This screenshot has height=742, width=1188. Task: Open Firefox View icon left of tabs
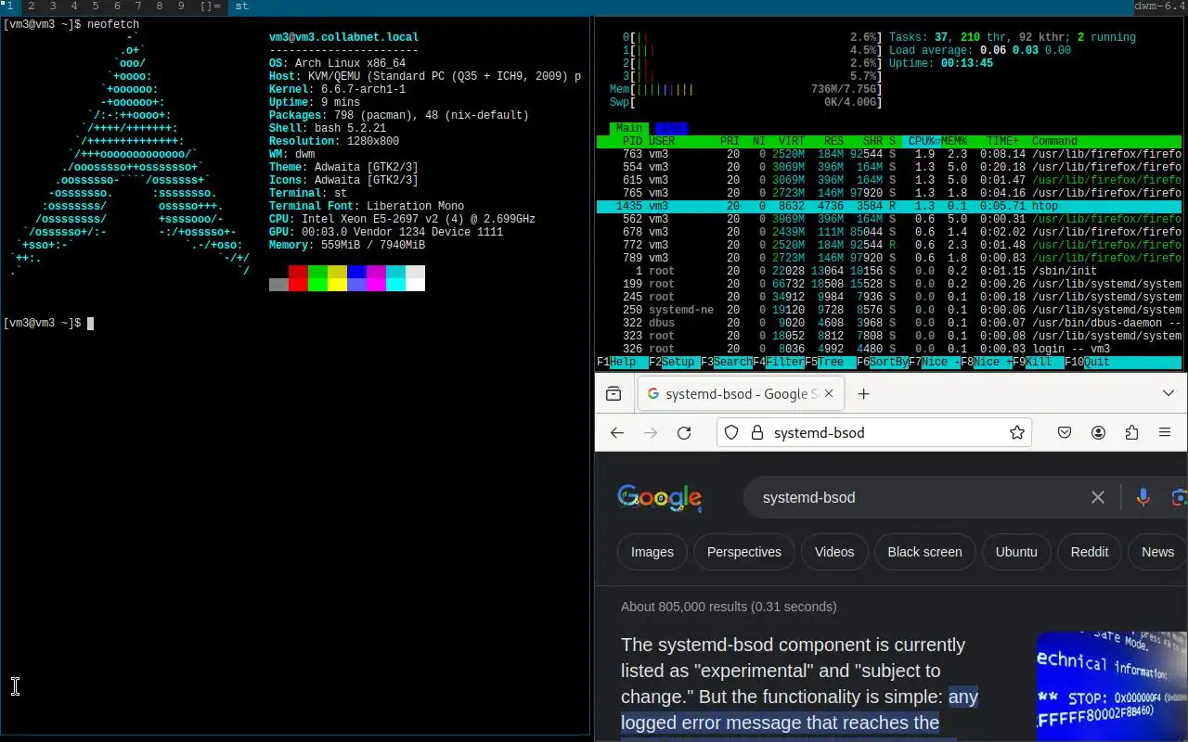pos(613,394)
